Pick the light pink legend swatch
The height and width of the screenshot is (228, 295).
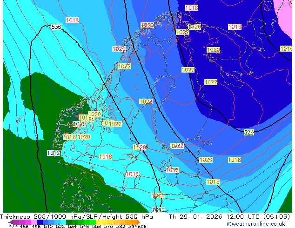coord(34,222)
